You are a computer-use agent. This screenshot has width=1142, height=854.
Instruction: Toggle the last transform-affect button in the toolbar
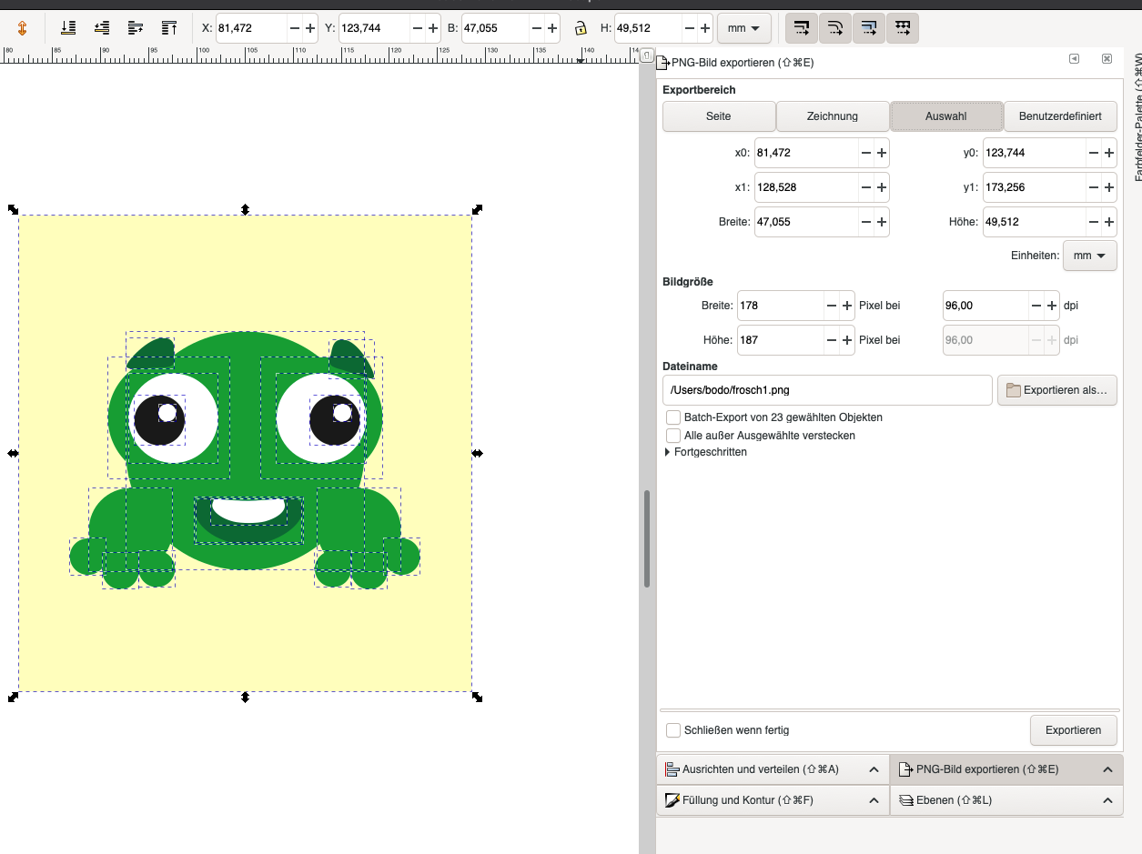click(x=902, y=28)
